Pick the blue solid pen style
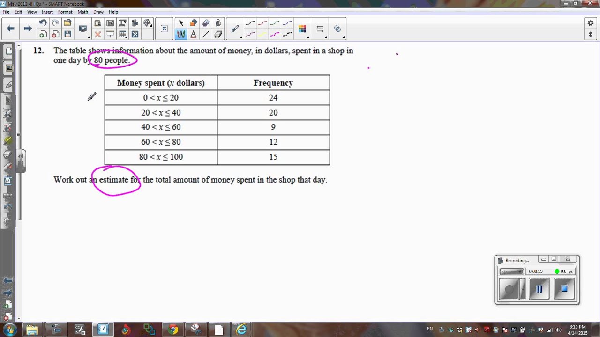The image size is (600, 337). [287, 23]
